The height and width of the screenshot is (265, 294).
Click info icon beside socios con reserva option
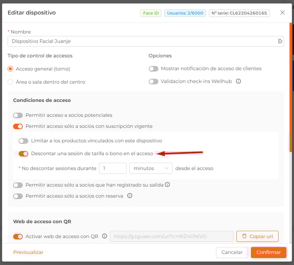pos(129,196)
